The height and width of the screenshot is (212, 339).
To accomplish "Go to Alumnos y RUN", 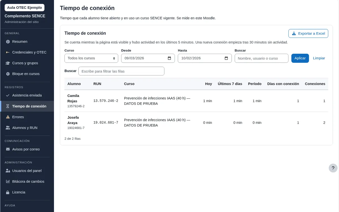I will click(27, 128).
